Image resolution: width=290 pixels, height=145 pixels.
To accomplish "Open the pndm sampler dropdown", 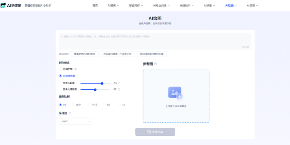I will (75, 121).
